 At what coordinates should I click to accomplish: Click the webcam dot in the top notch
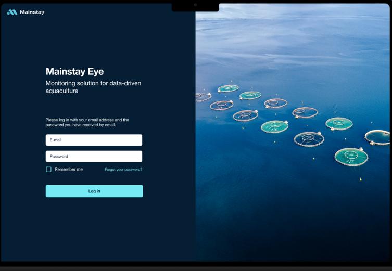(195, 5)
